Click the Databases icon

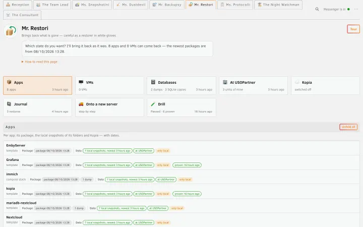pyautogui.click(x=153, y=82)
